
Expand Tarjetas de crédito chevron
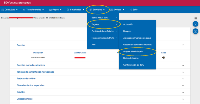(x=183, y=79)
